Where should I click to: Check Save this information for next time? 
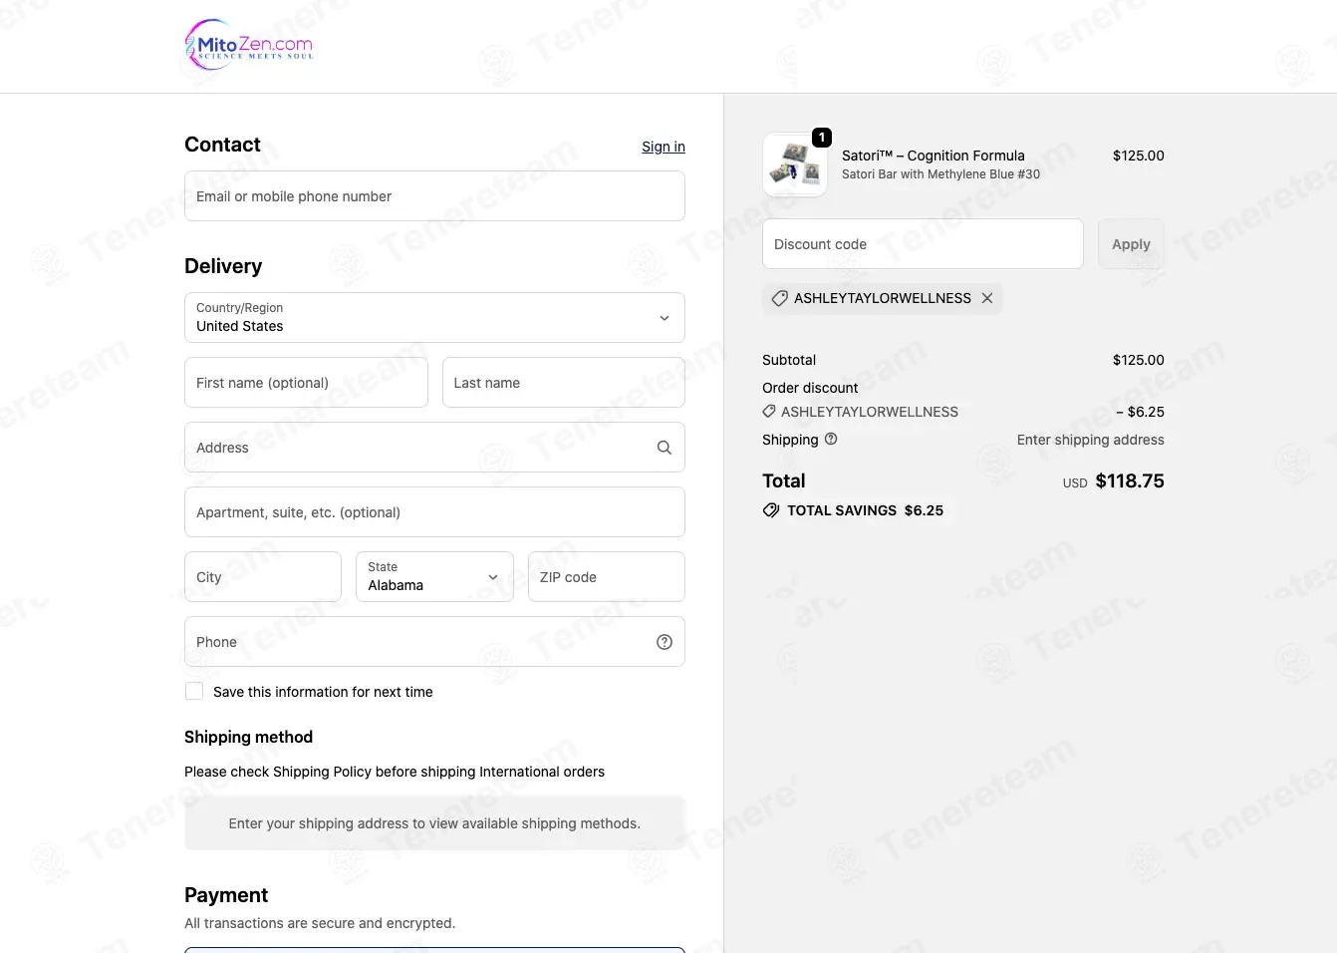point(194,691)
